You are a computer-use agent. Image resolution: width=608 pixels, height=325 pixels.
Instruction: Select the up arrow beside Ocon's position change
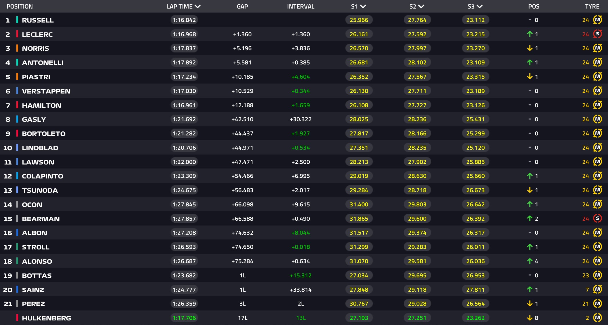click(x=530, y=204)
